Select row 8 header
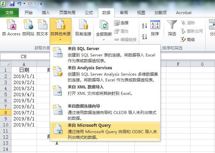This screenshot has width=215, height=153. [x=6, y=113]
